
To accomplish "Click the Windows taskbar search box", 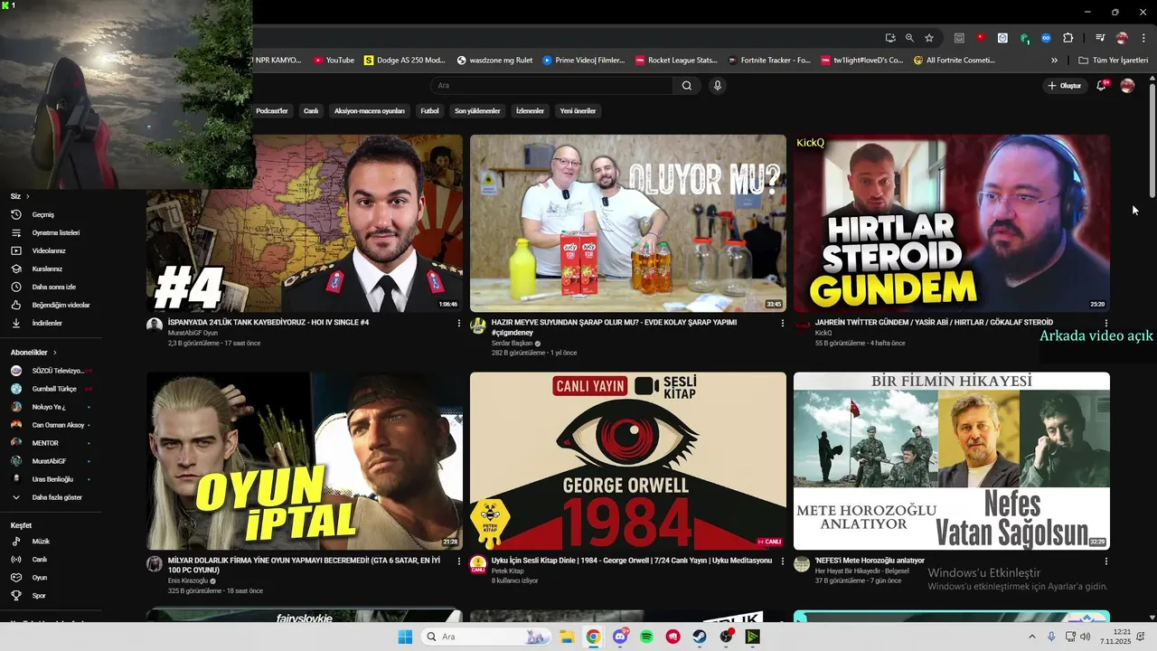I will pyautogui.click(x=488, y=637).
